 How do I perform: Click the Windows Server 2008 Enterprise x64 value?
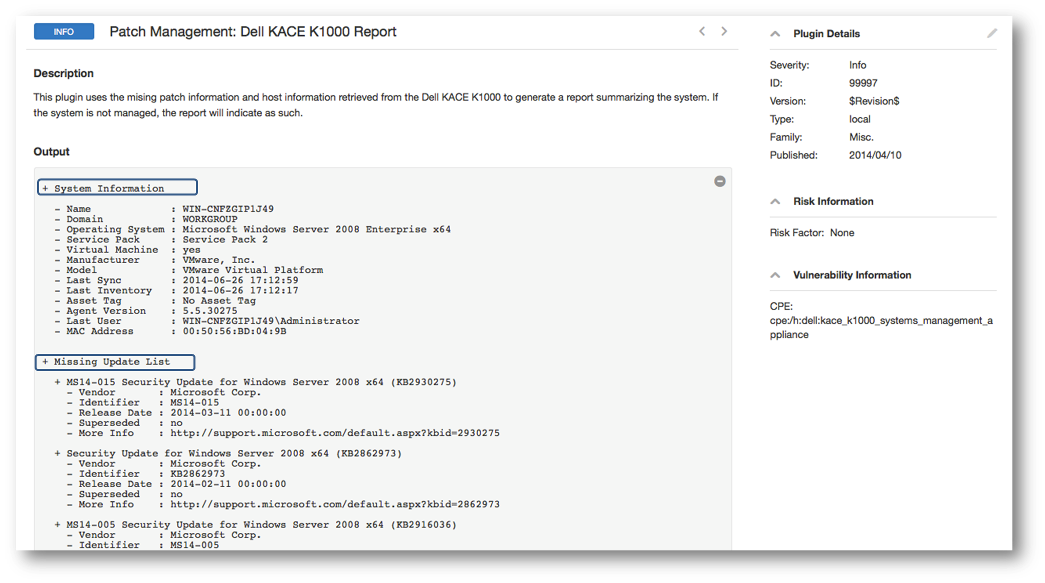[x=317, y=229]
